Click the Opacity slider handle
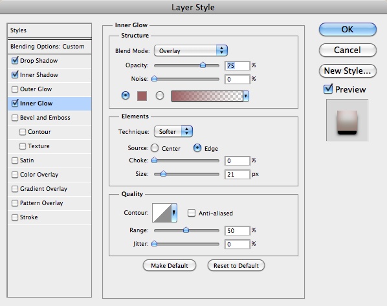 click(203, 65)
